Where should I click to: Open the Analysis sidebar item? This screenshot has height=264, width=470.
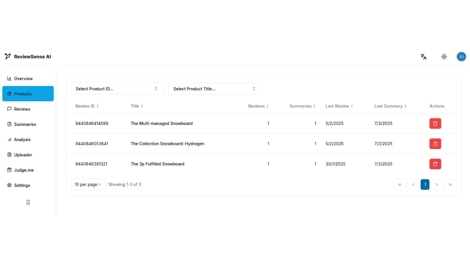pyautogui.click(x=22, y=140)
